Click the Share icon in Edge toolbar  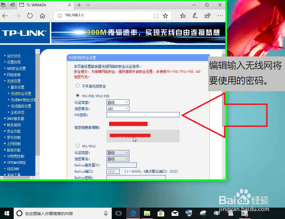pos(207,16)
